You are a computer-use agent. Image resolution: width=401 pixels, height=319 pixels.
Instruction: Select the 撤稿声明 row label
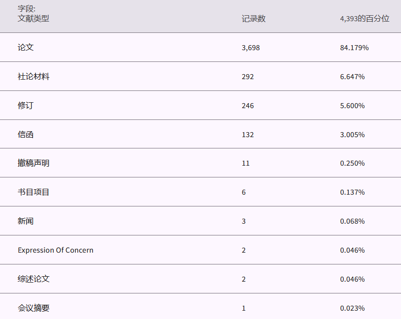click(33, 163)
